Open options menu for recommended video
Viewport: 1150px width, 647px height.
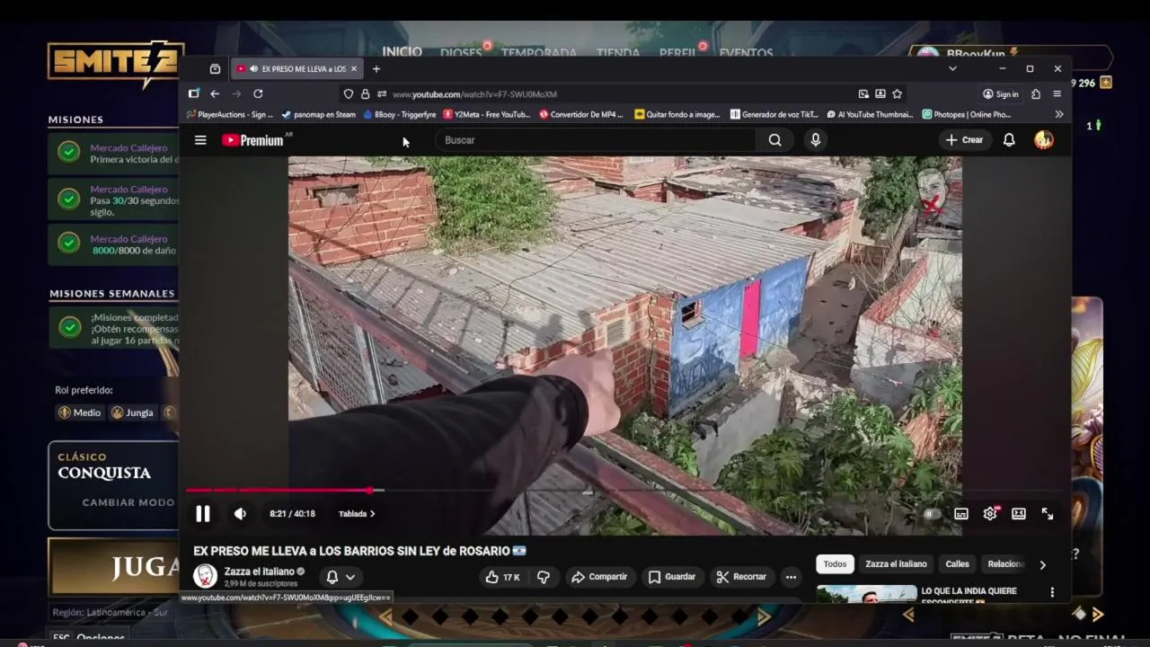coord(1052,592)
